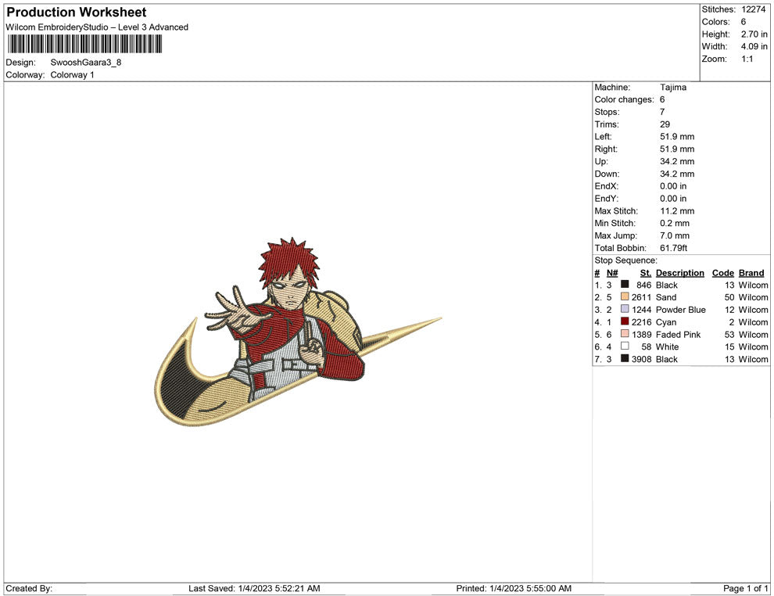Click the design name SwooshGaara3_8
This screenshot has width=774, height=596.
(x=86, y=63)
